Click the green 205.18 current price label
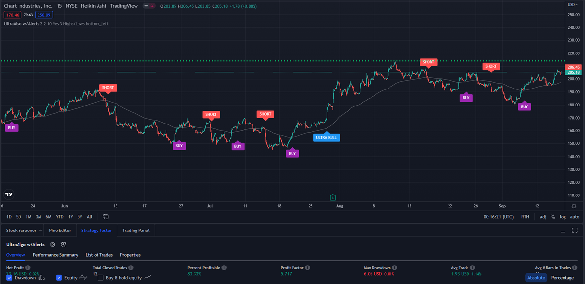 pos(573,73)
